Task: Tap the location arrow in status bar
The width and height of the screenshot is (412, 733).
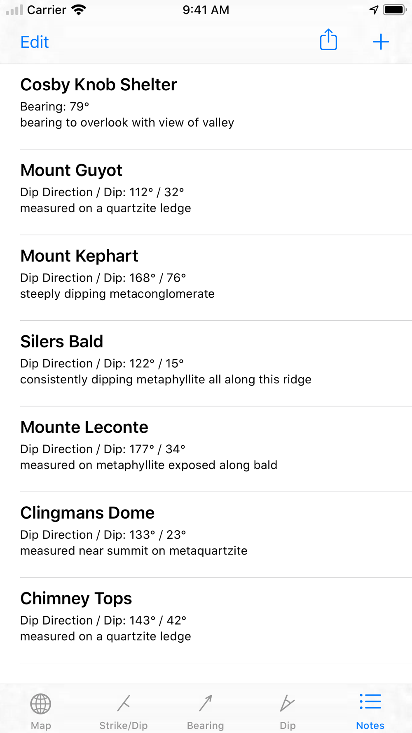Action: (374, 10)
